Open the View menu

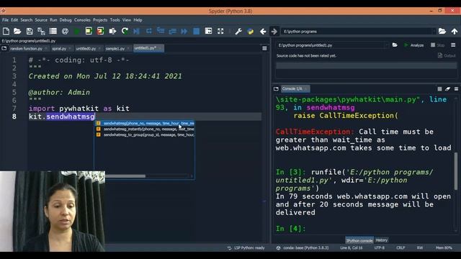point(127,20)
